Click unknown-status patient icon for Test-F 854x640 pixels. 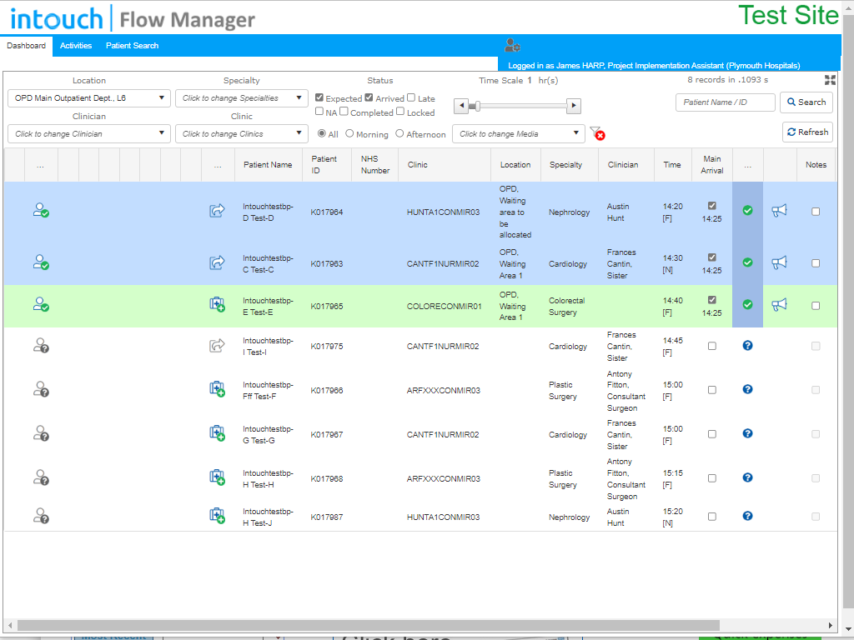(x=41, y=388)
